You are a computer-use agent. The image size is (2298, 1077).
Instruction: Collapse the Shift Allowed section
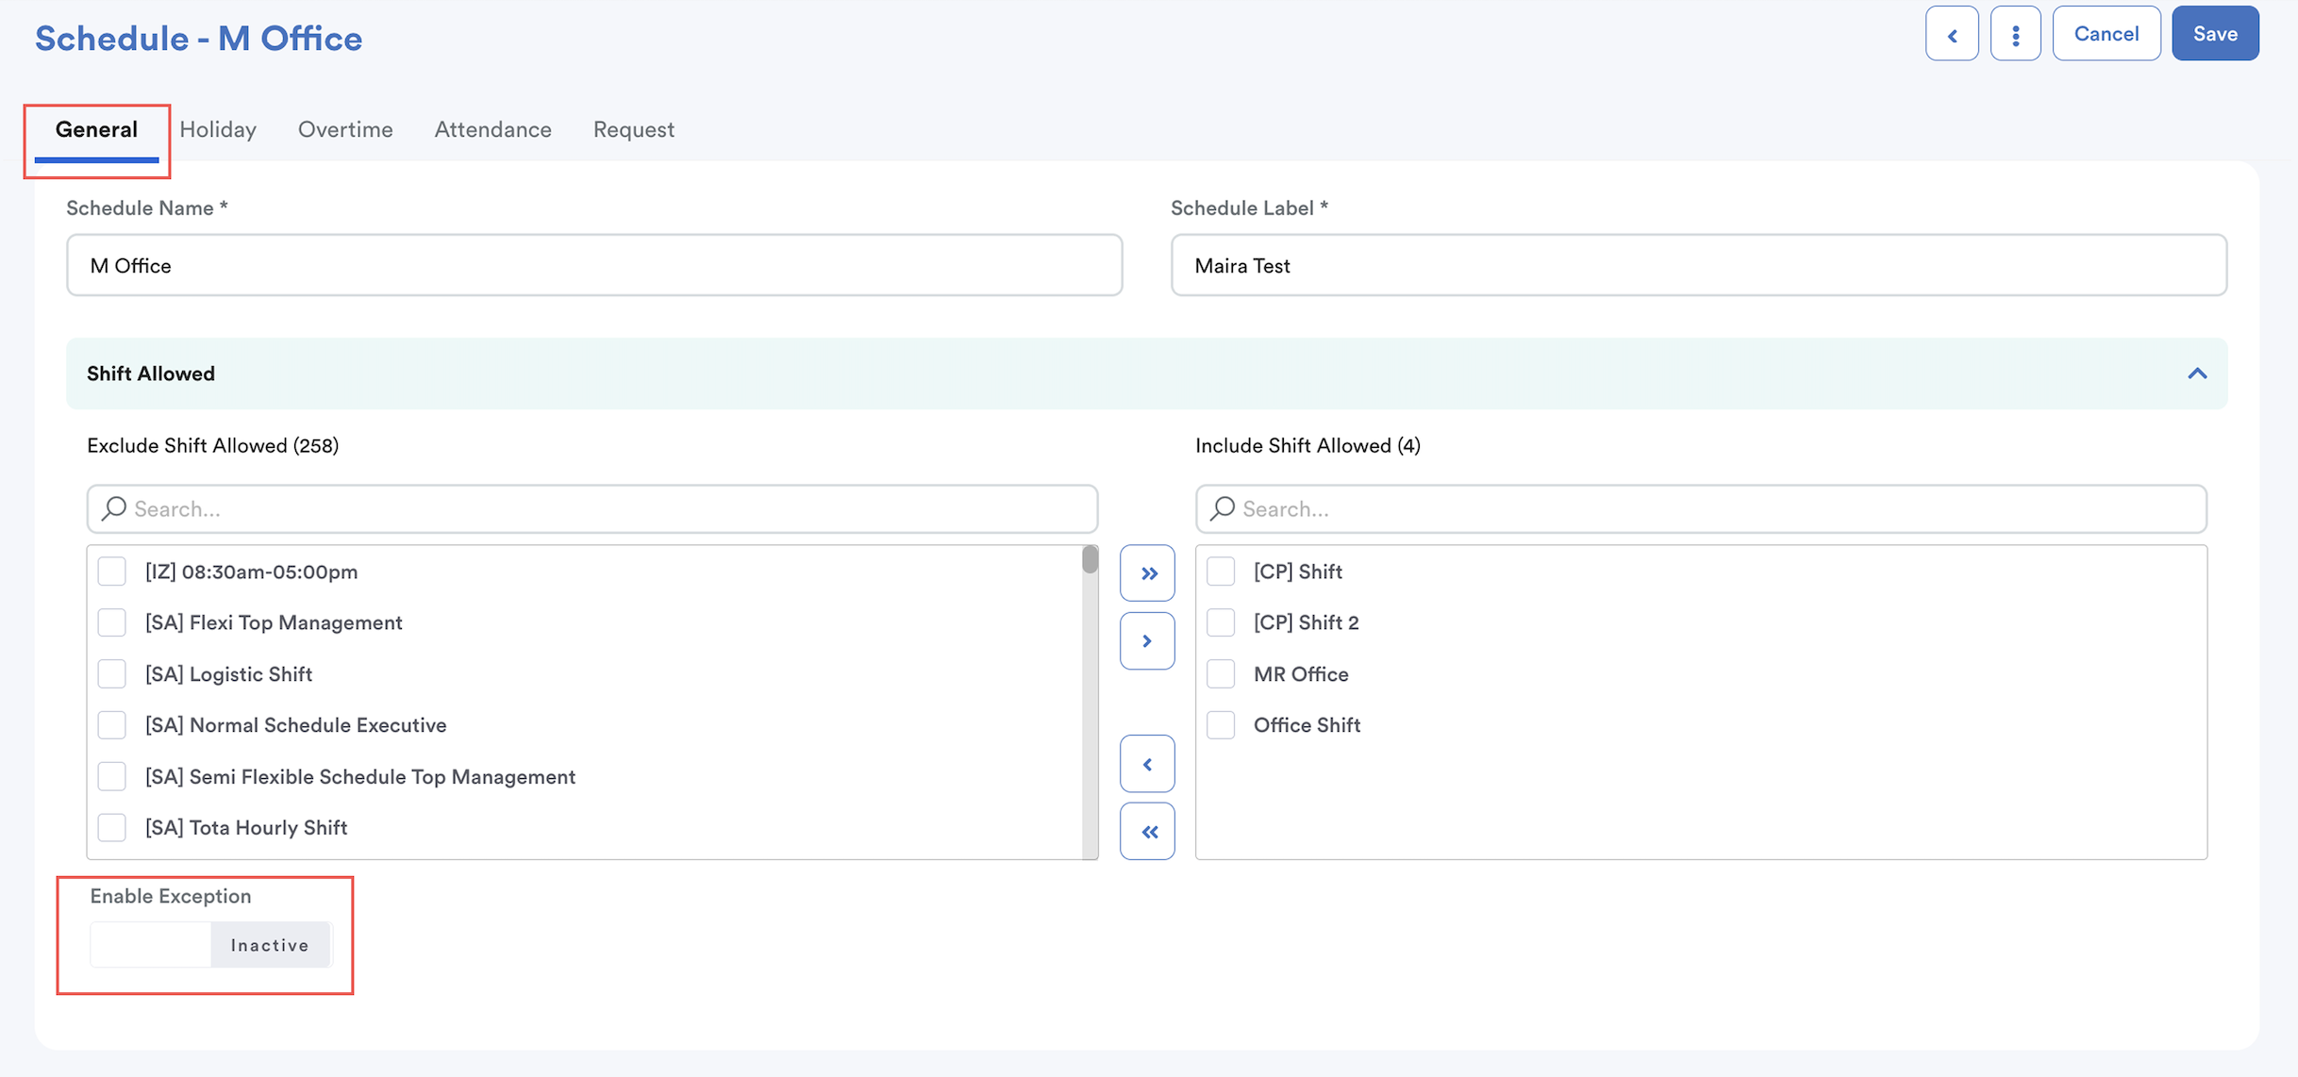point(2196,374)
